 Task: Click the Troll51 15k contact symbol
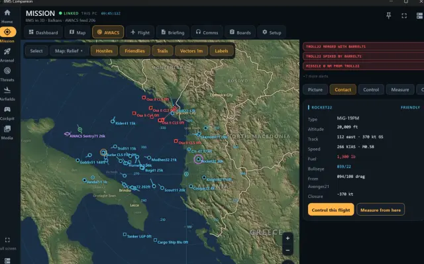[115, 147]
